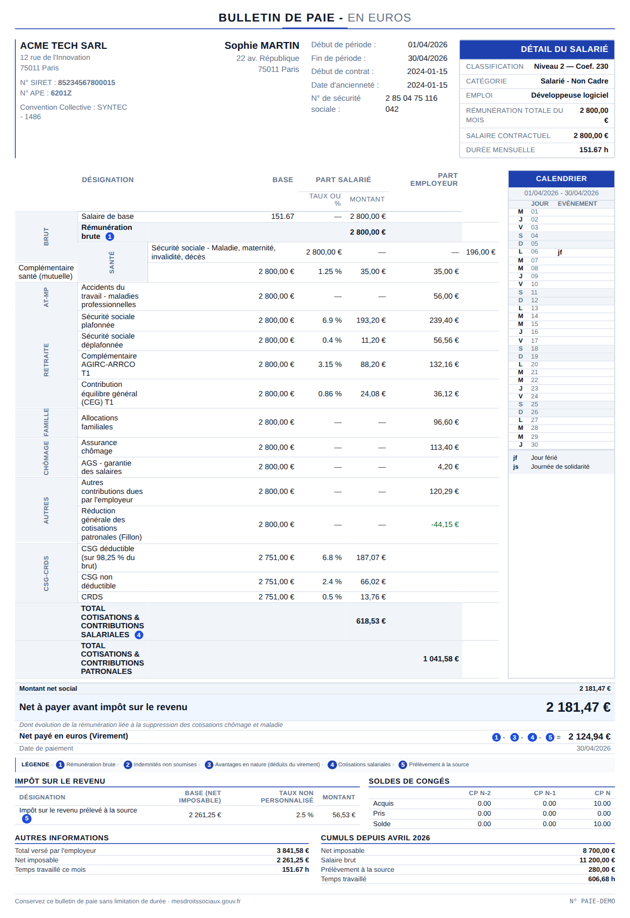Screen dimensions: 630x918
Task: Click badge 5 in the net payé formula
Action: (550, 737)
